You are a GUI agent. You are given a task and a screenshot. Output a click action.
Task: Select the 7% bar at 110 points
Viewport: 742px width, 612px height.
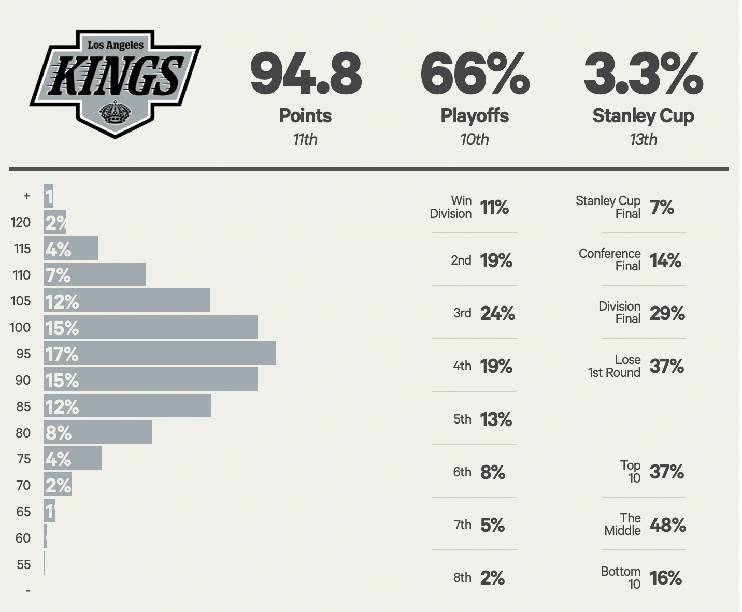pos(95,274)
